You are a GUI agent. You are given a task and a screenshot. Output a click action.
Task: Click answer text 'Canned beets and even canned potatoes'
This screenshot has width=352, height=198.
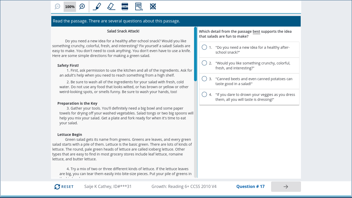click(x=254, y=81)
